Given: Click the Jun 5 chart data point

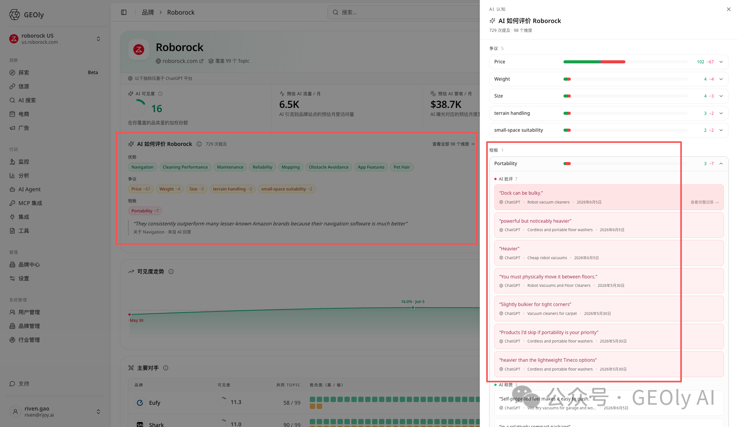Looking at the screenshot, I should (413, 308).
